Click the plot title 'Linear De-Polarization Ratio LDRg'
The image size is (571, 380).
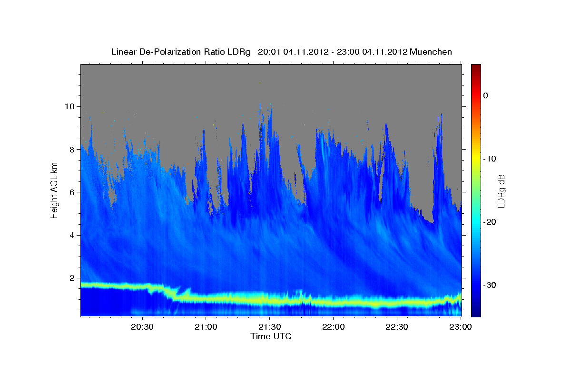180,52
